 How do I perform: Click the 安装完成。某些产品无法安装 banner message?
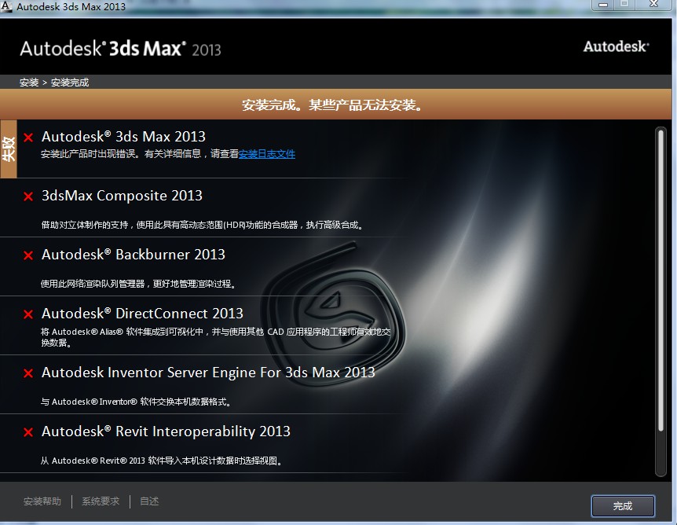pyautogui.click(x=332, y=105)
